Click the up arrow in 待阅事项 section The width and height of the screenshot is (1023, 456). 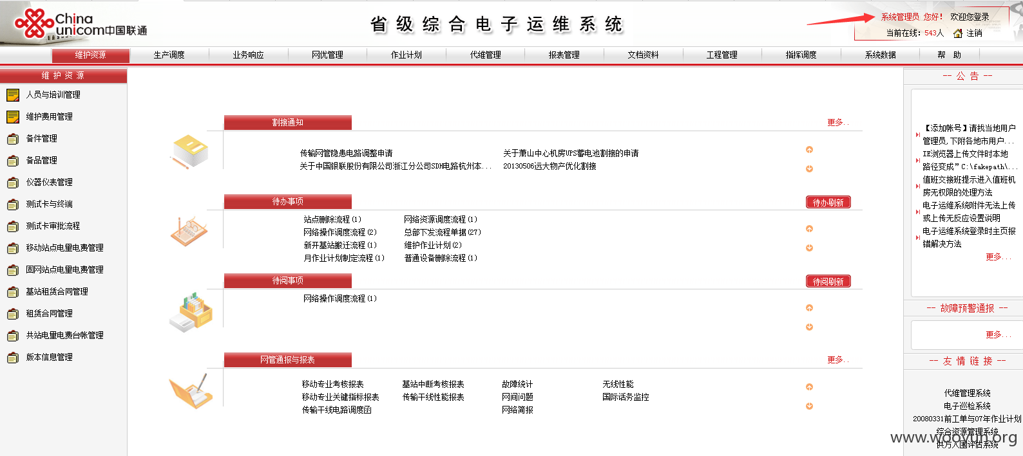pyautogui.click(x=809, y=308)
